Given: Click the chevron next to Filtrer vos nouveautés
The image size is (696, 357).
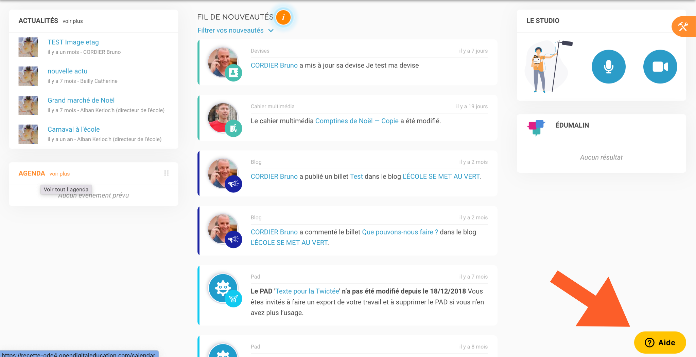Looking at the screenshot, I should click(271, 31).
